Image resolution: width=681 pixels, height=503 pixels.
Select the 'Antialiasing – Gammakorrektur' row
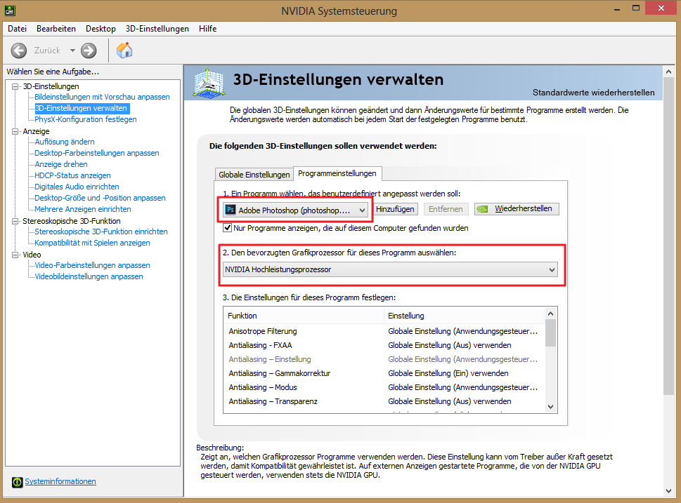pyautogui.click(x=384, y=373)
